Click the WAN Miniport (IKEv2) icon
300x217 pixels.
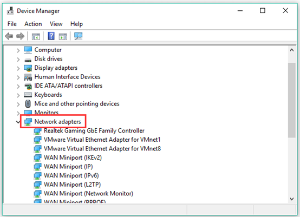pyautogui.click(x=37, y=157)
